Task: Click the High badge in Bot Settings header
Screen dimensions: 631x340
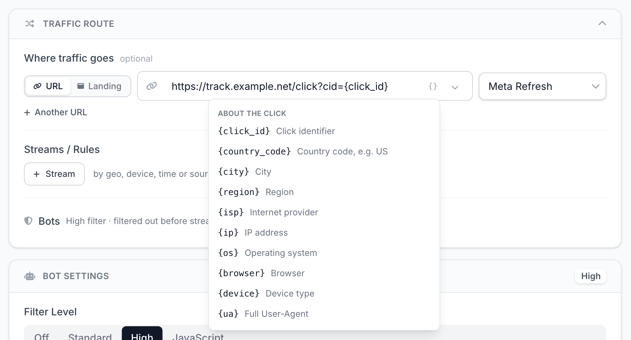Action: click(x=591, y=276)
